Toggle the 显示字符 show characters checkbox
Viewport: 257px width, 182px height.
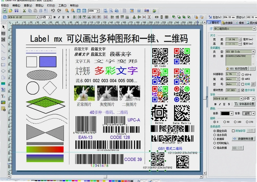pyautogui.click(x=243, y=90)
